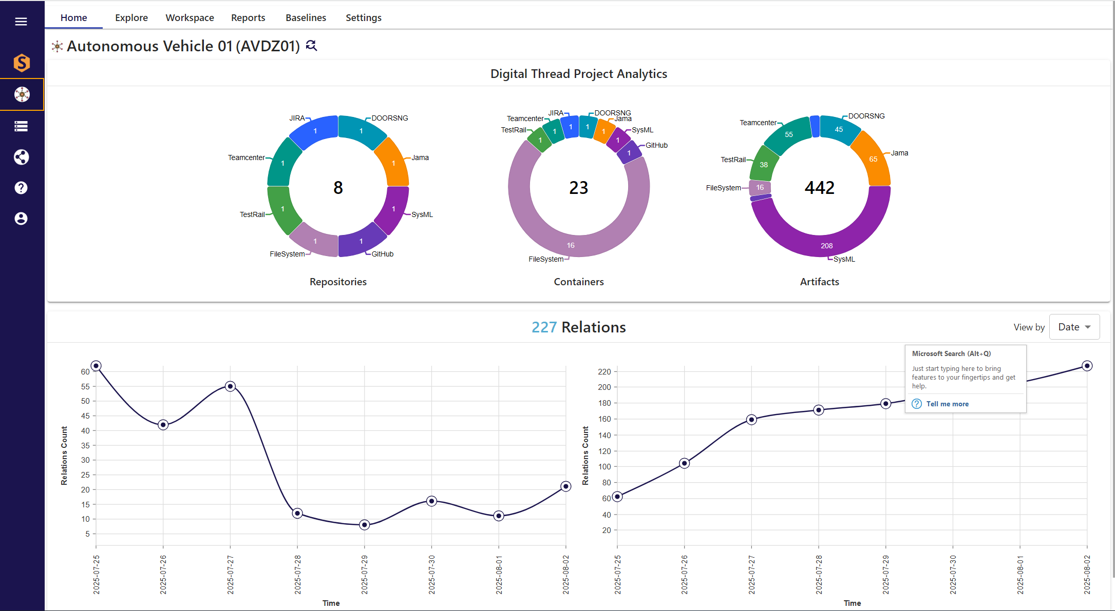Click the FileSystem 16 segment in Artifacts donut
This screenshot has height=611, width=1115.
(x=760, y=187)
